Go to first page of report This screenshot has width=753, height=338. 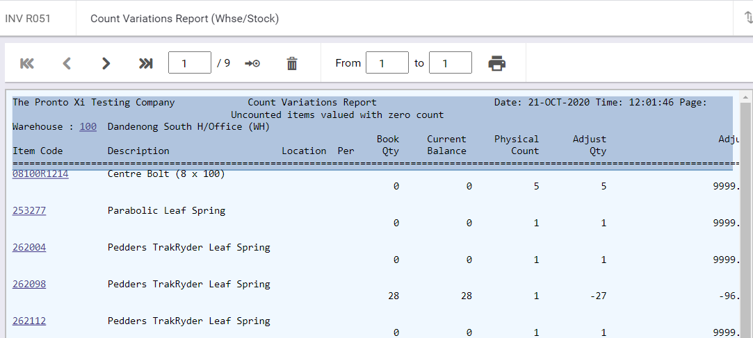point(27,63)
